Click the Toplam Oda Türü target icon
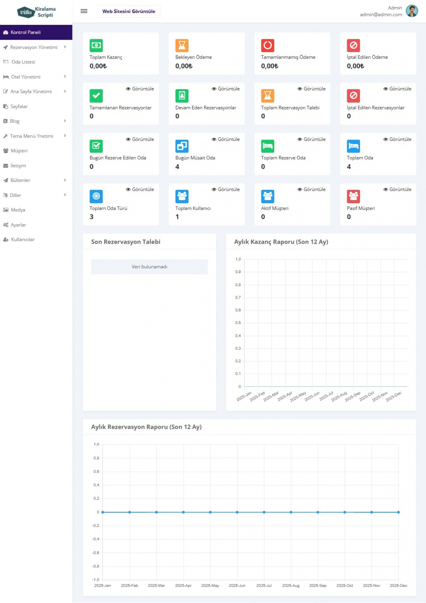This screenshot has width=426, height=603. click(96, 196)
